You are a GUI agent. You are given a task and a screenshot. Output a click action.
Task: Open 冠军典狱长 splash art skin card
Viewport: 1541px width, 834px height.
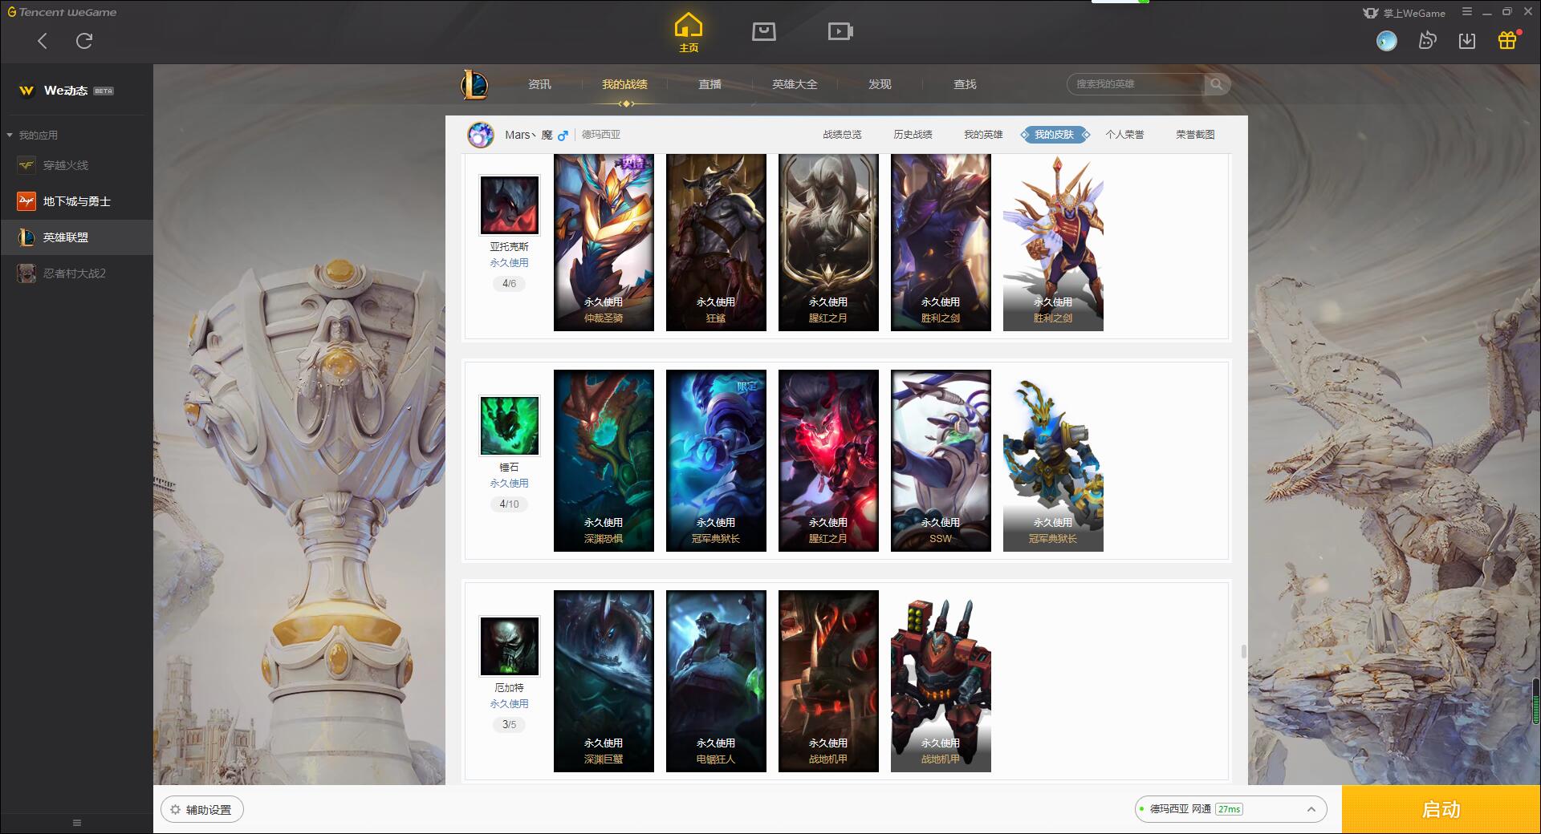(x=716, y=460)
